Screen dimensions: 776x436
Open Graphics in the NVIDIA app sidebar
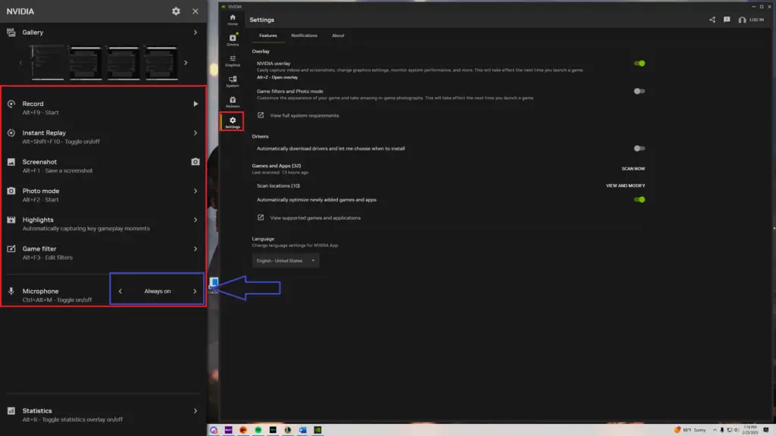click(x=233, y=61)
